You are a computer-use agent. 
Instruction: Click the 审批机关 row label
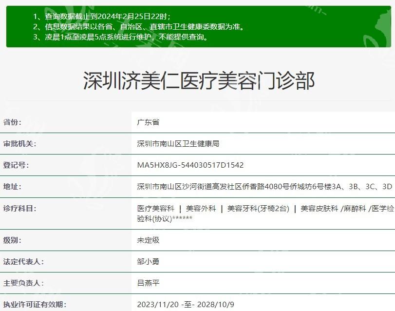(20, 144)
